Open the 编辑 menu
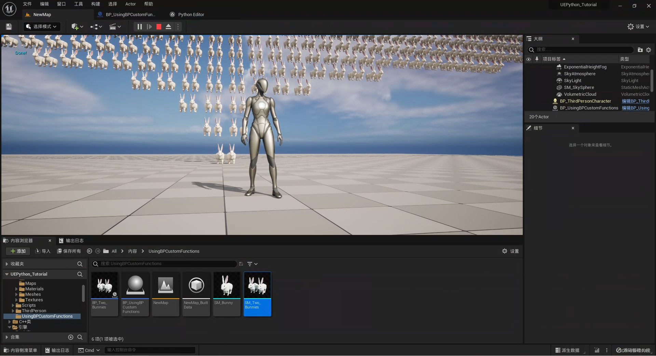 44,4
